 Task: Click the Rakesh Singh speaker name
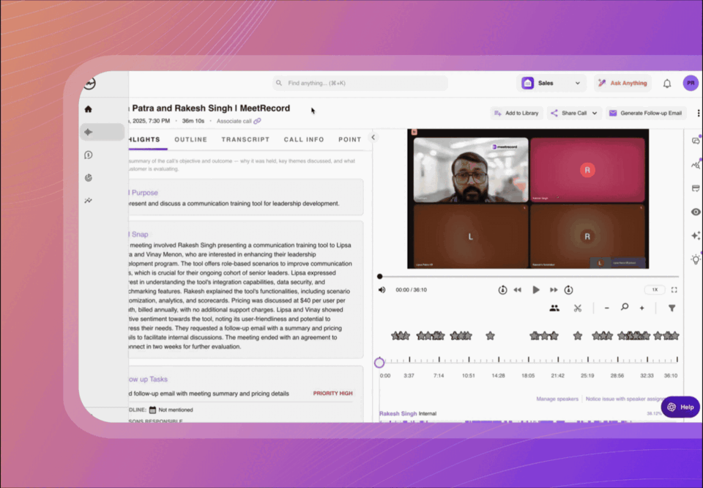(x=398, y=413)
